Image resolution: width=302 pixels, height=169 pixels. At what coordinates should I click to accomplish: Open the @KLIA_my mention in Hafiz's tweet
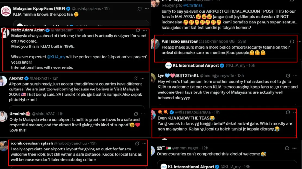57,57
